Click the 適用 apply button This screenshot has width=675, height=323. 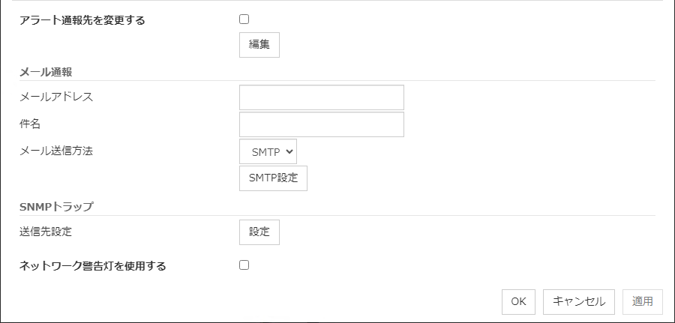tap(642, 301)
